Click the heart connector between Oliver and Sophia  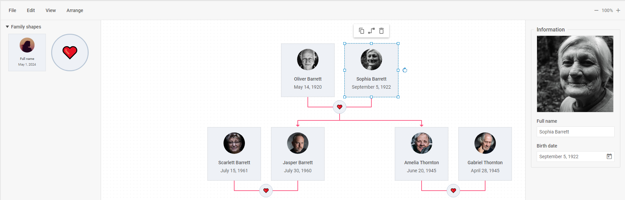[x=340, y=107]
